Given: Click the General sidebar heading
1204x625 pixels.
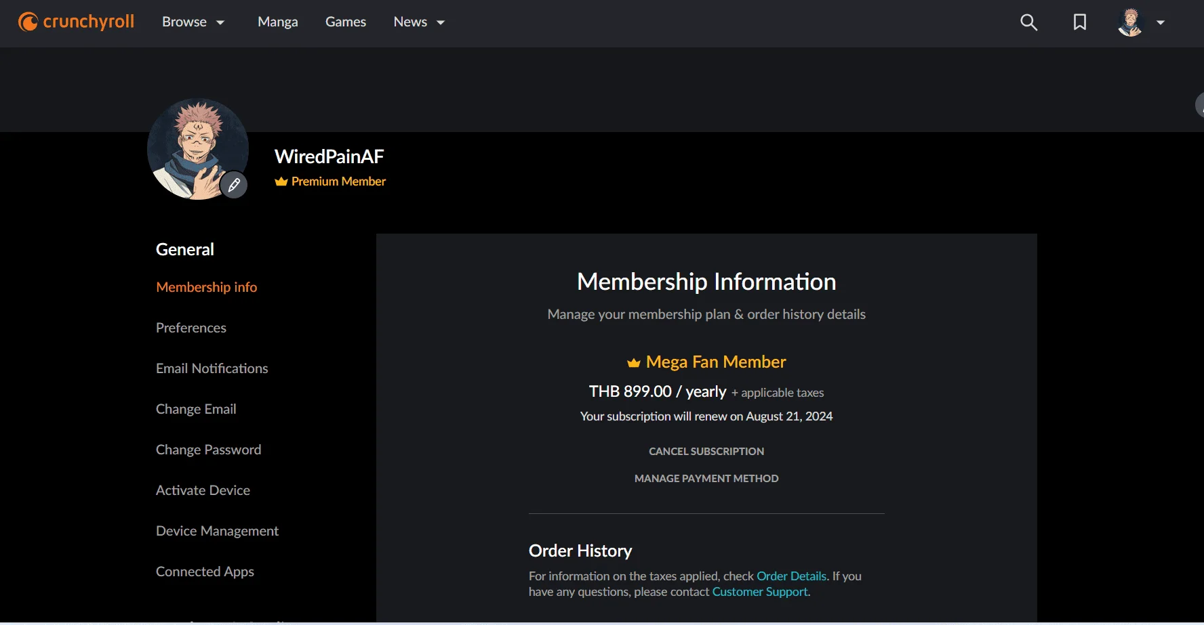Looking at the screenshot, I should click(185, 249).
